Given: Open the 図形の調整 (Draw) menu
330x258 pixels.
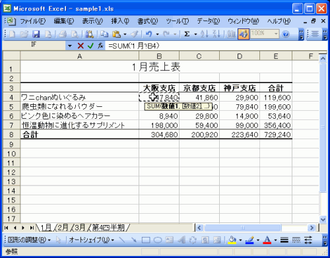Looking at the screenshot, I should (x=29, y=240).
